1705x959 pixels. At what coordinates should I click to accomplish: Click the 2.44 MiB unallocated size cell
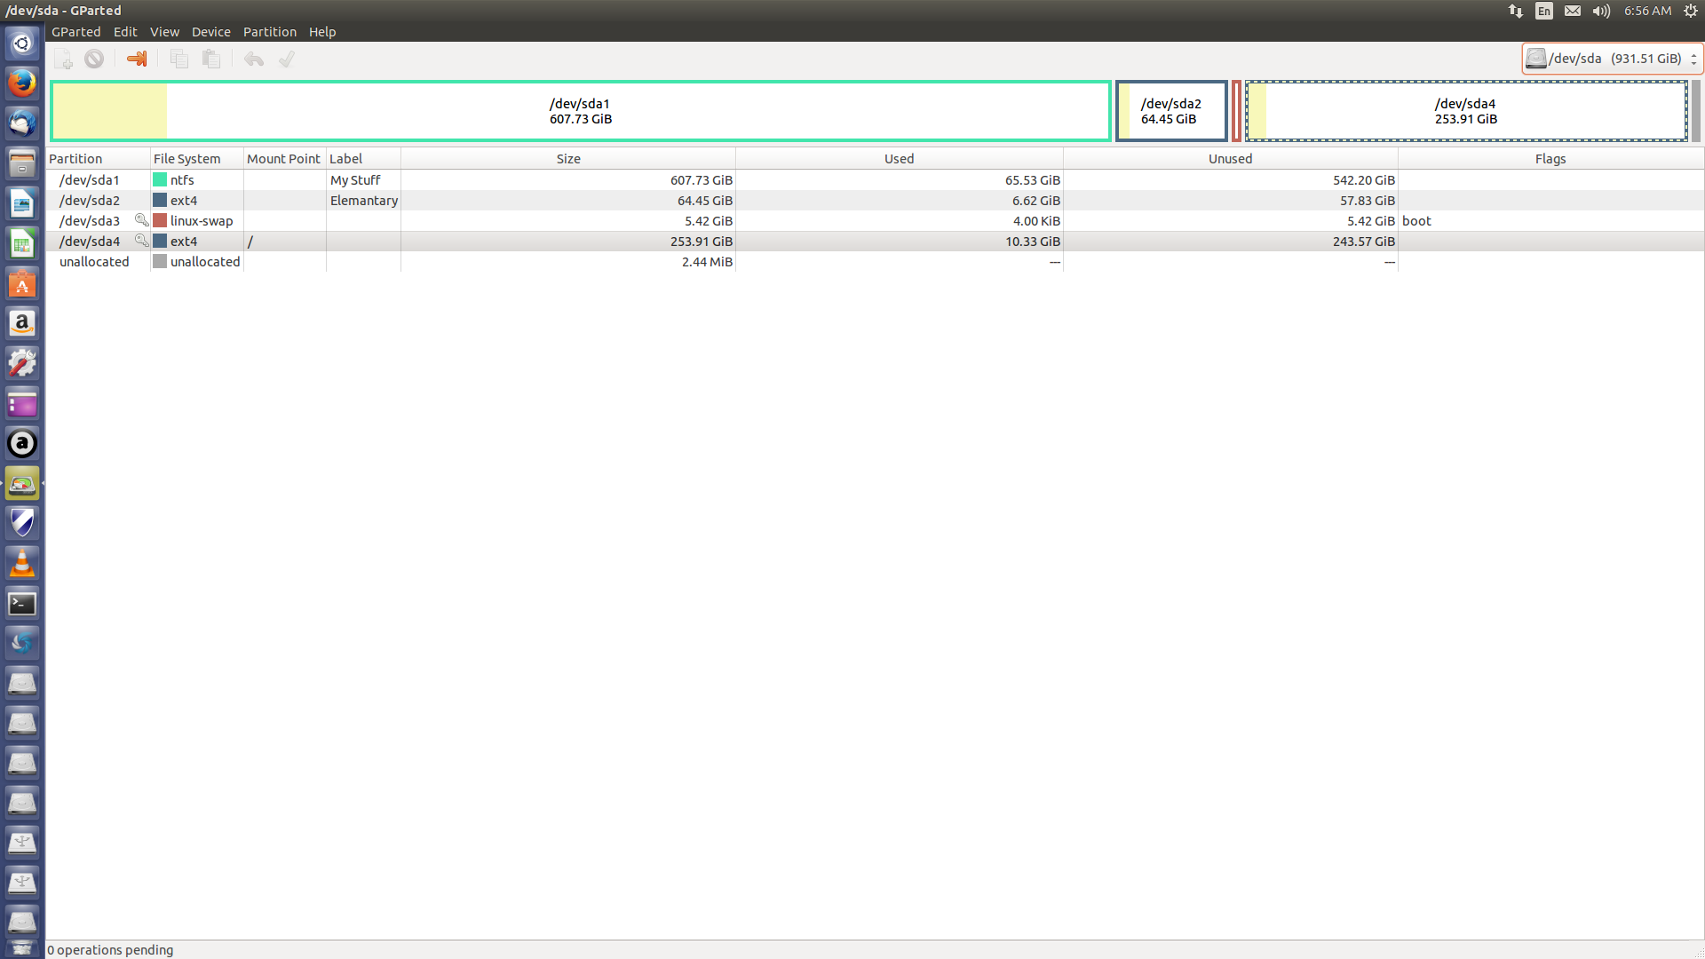(707, 261)
